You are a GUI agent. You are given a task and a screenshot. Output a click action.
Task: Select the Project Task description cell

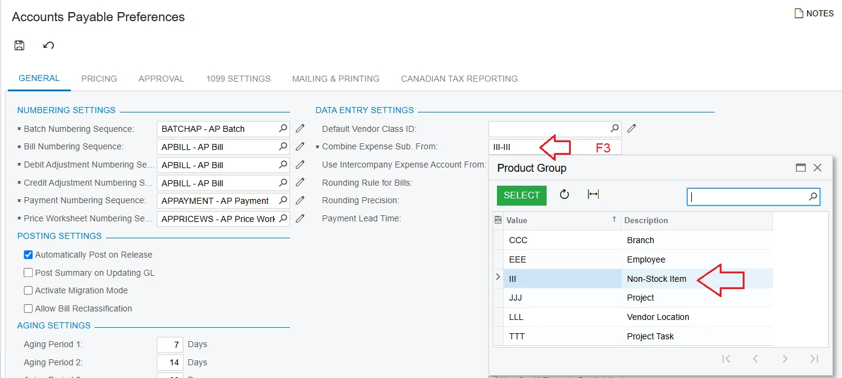tap(697, 336)
